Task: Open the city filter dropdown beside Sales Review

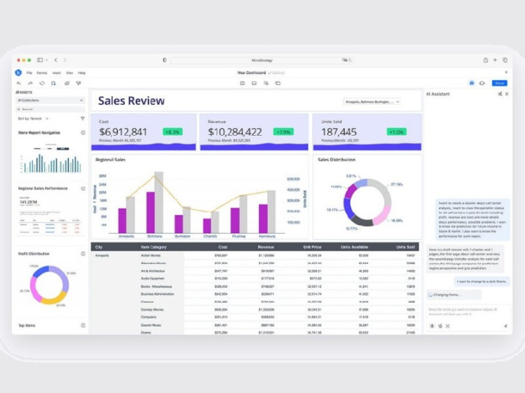Action: [372, 102]
